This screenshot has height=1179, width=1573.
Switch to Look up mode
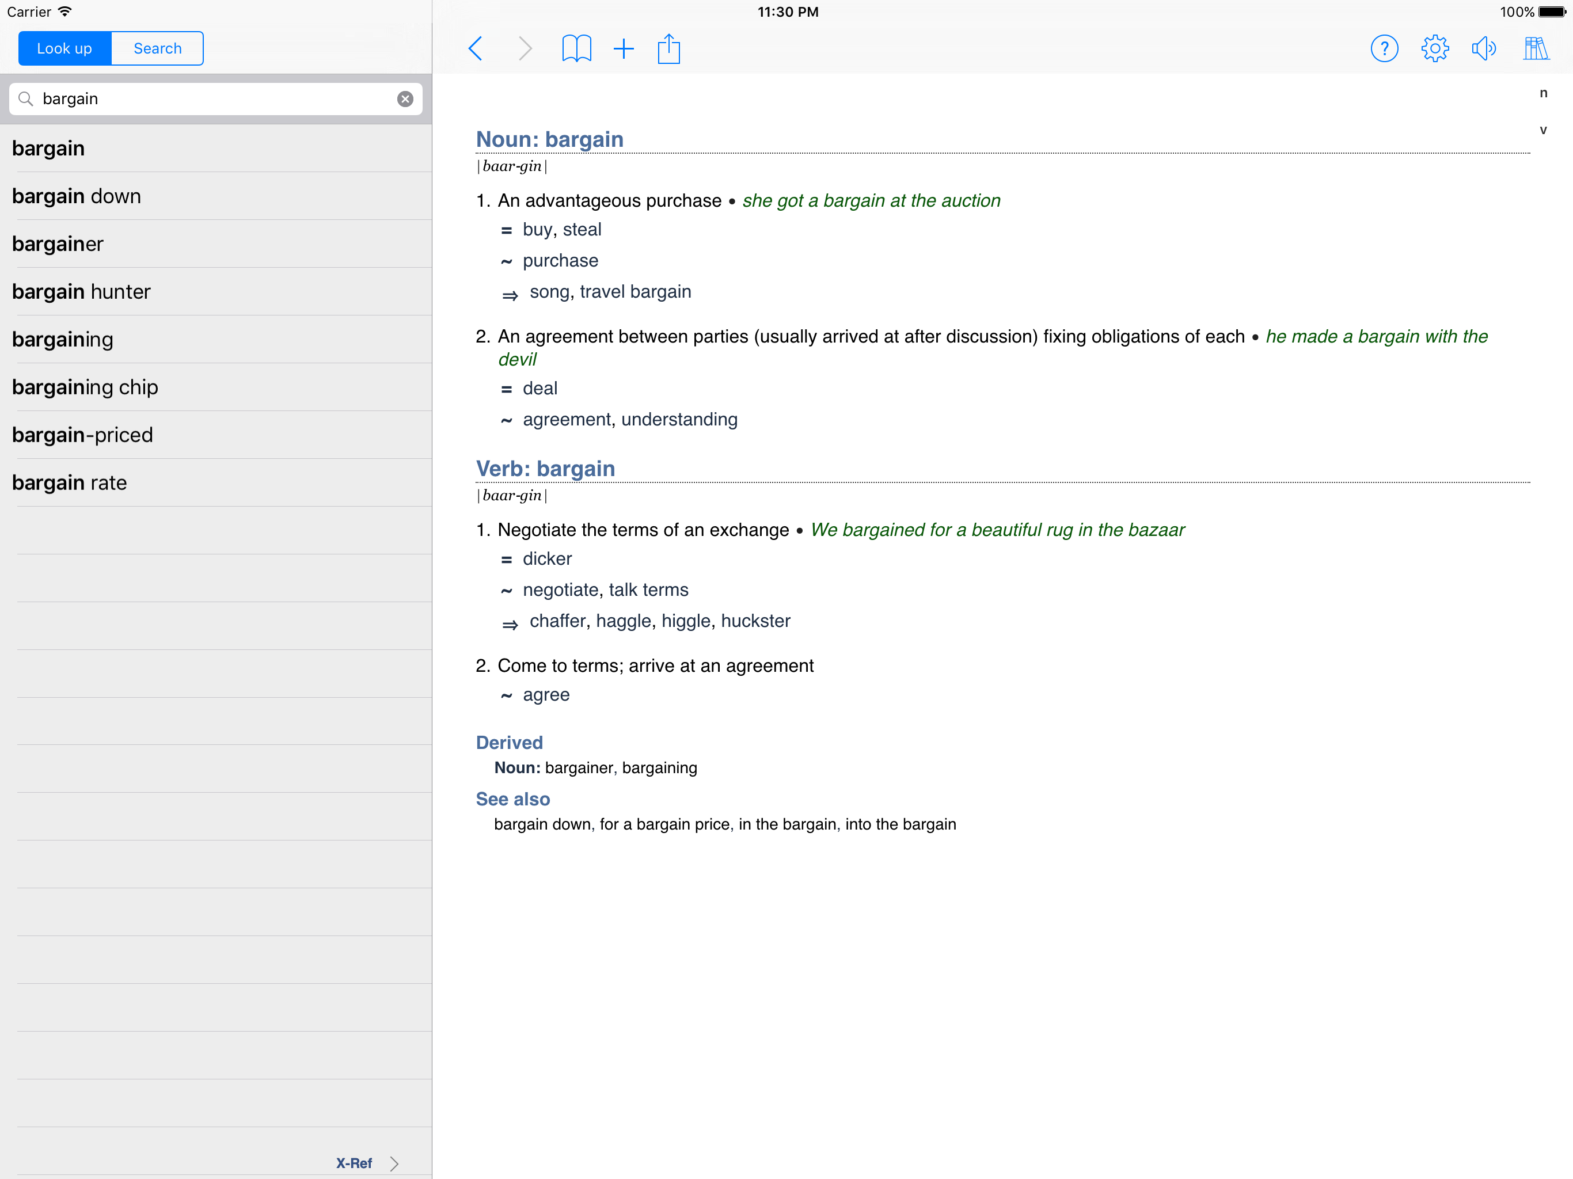click(64, 48)
